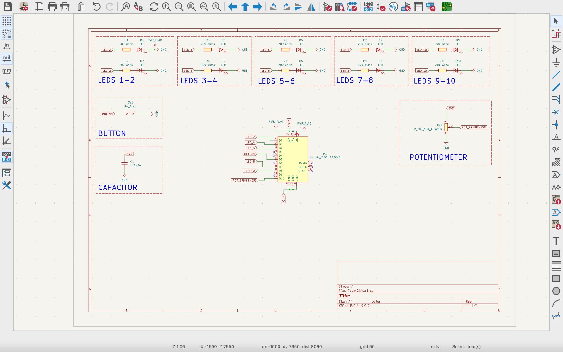The width and height of the screenshot is (563, 352).
Task: Generate bill of materials with .bom icon
Action: click(x=431, y=6)
